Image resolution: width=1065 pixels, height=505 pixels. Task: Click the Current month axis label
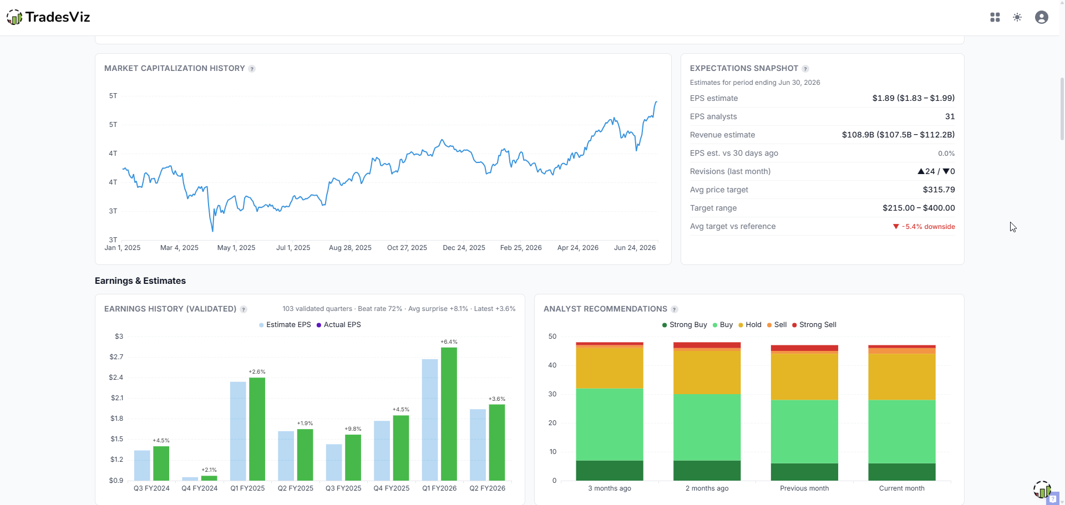pos(902,488)
